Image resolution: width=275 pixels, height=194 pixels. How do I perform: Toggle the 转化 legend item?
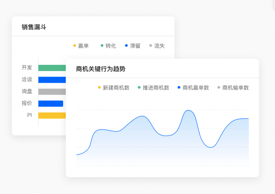pos(109,46)
